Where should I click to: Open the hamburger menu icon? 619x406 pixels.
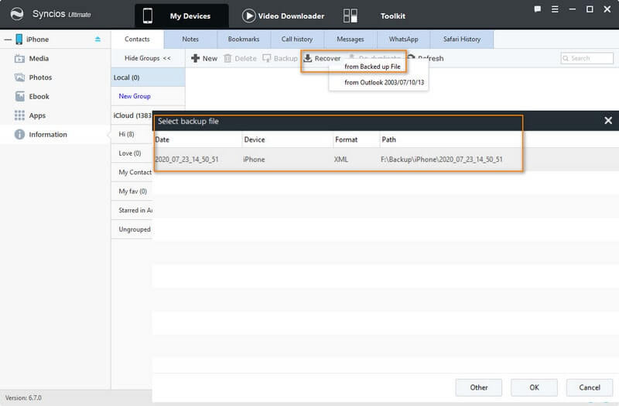(555, 9)
